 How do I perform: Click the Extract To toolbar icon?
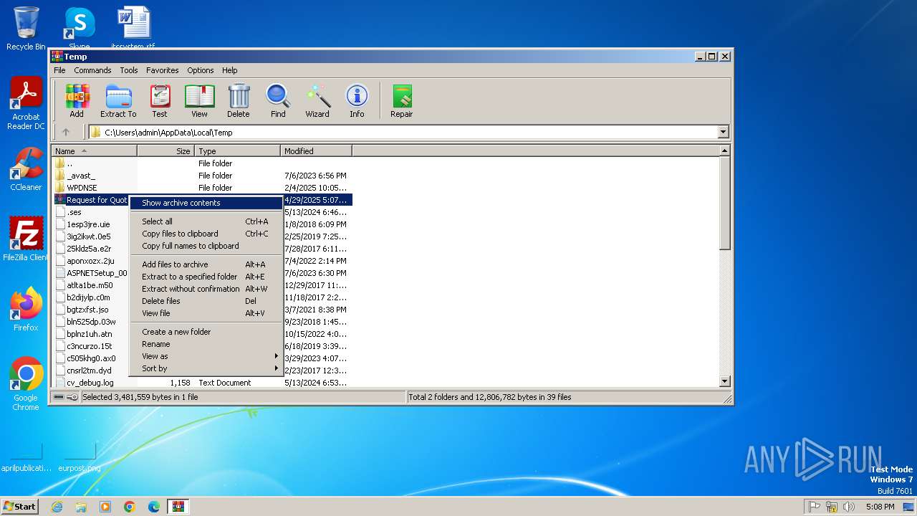point(118,101)
